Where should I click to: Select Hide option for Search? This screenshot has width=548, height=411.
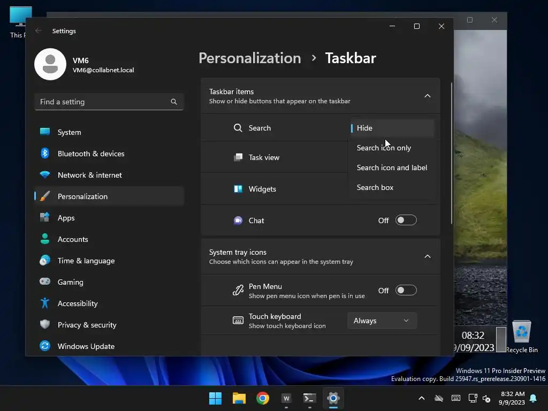coord(392,128)
